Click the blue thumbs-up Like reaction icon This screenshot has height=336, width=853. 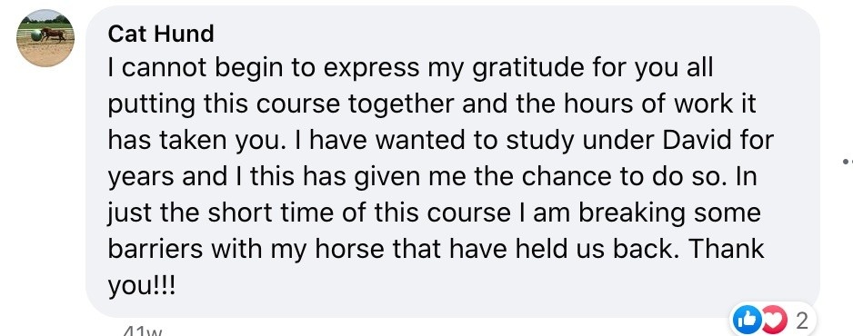pyautogui.click(x=746, y=321)
